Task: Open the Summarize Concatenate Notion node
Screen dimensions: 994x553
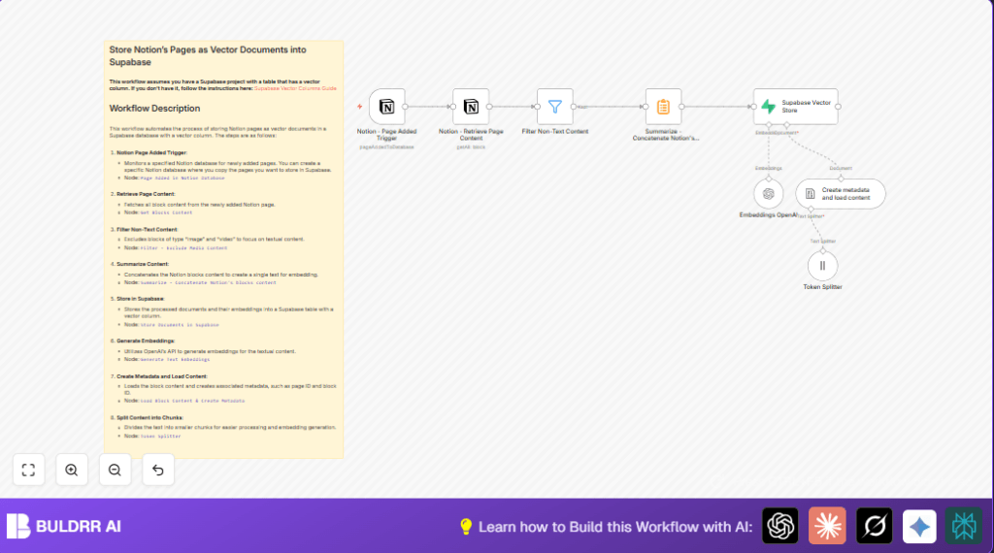Action: pos(663,107)
